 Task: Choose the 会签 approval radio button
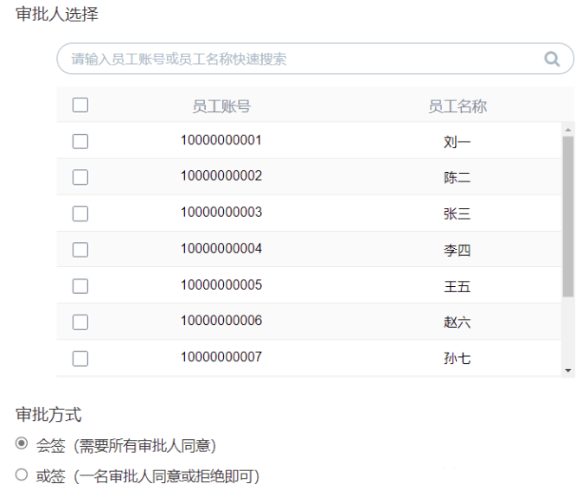click(22, 443)
